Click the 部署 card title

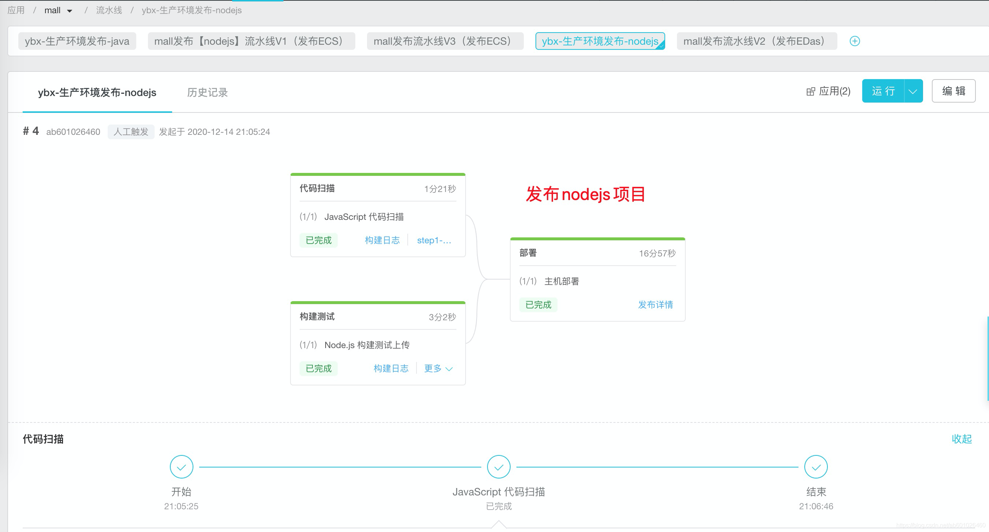pyautogui.click(x=528, y=253)
